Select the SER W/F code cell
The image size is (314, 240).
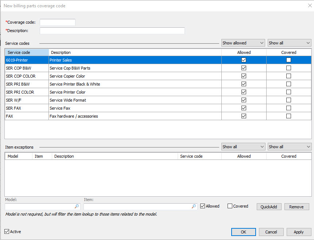click(x=27, y=100)
